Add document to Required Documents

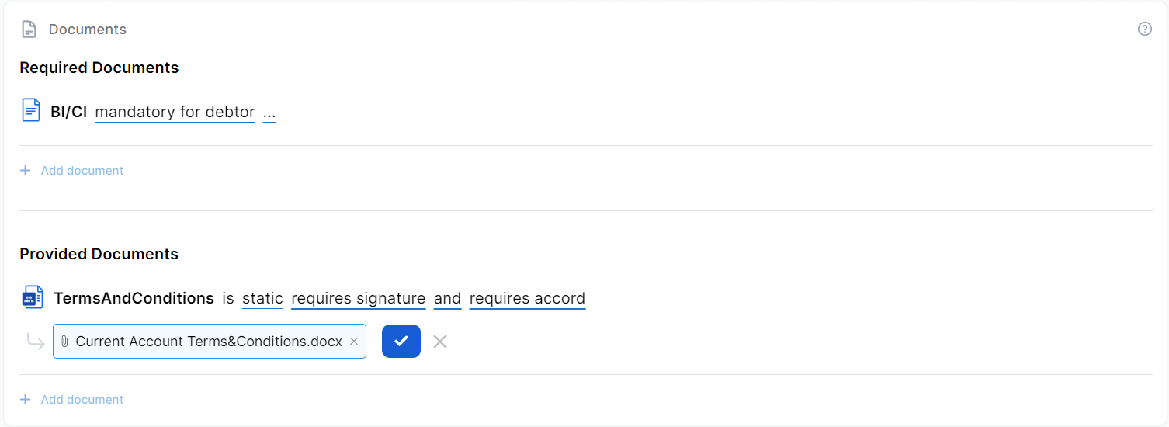pyautogui.click(x=82, y=171)
